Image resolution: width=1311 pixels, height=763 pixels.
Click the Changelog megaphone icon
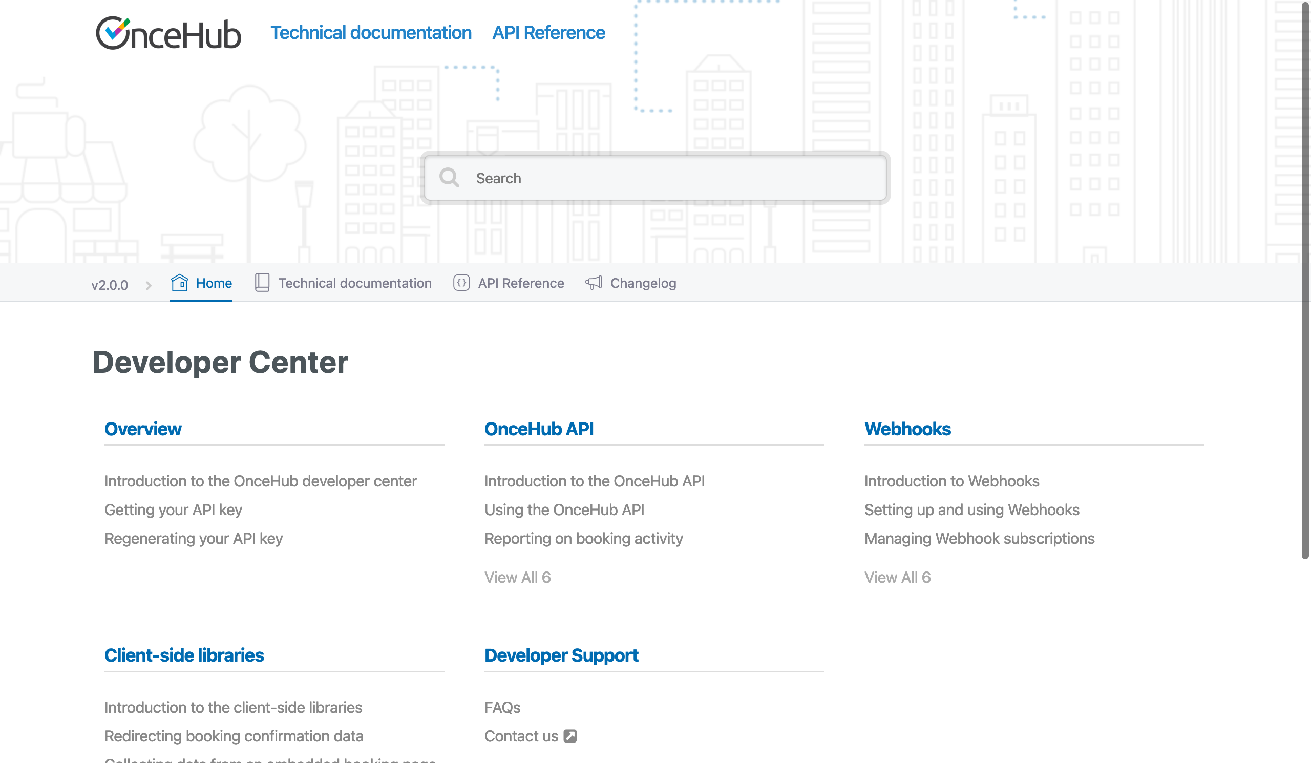coord(594,283)
